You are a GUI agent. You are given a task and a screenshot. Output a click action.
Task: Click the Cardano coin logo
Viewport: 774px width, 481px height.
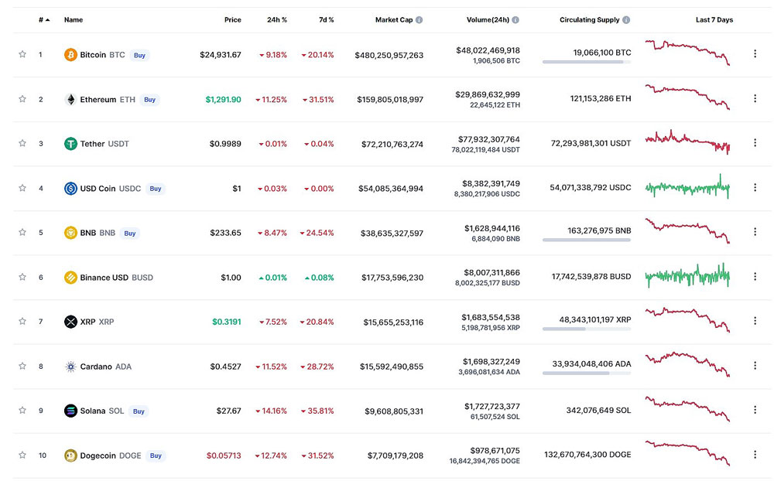point(70,367)
